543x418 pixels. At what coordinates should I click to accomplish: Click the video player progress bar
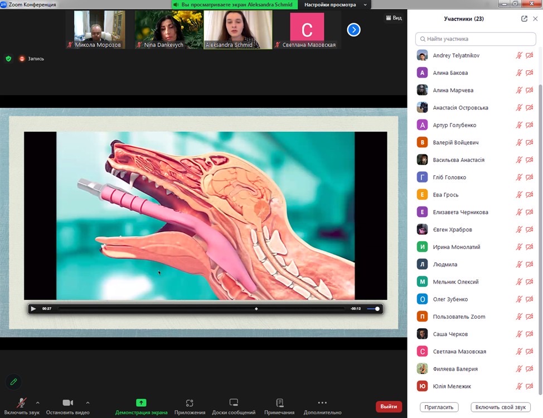click(x=201, y=309)
